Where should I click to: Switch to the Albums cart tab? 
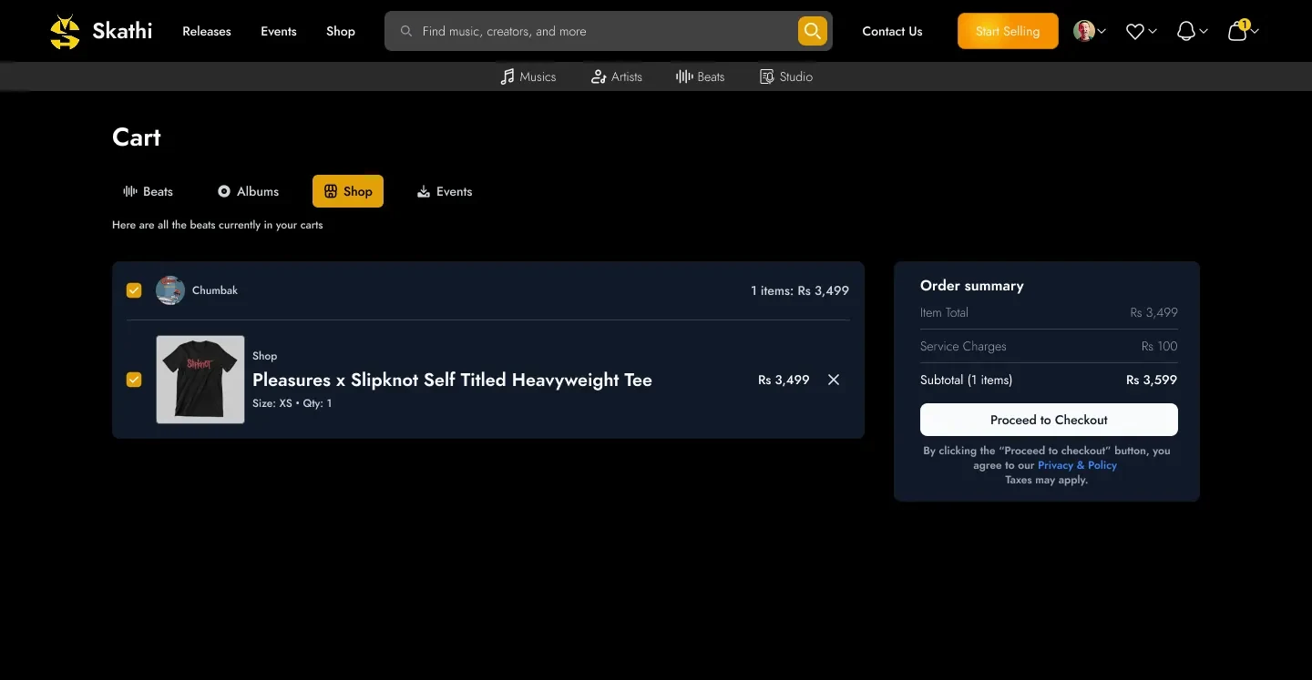(249, 191)
